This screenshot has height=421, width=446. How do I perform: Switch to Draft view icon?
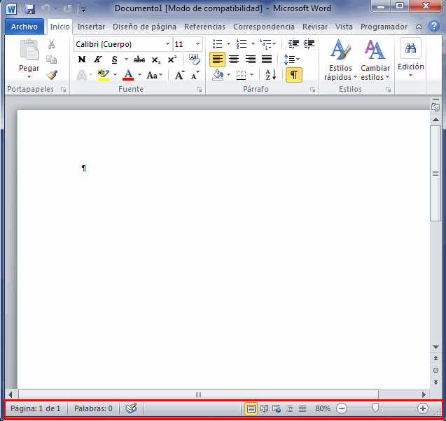point(302,409)
